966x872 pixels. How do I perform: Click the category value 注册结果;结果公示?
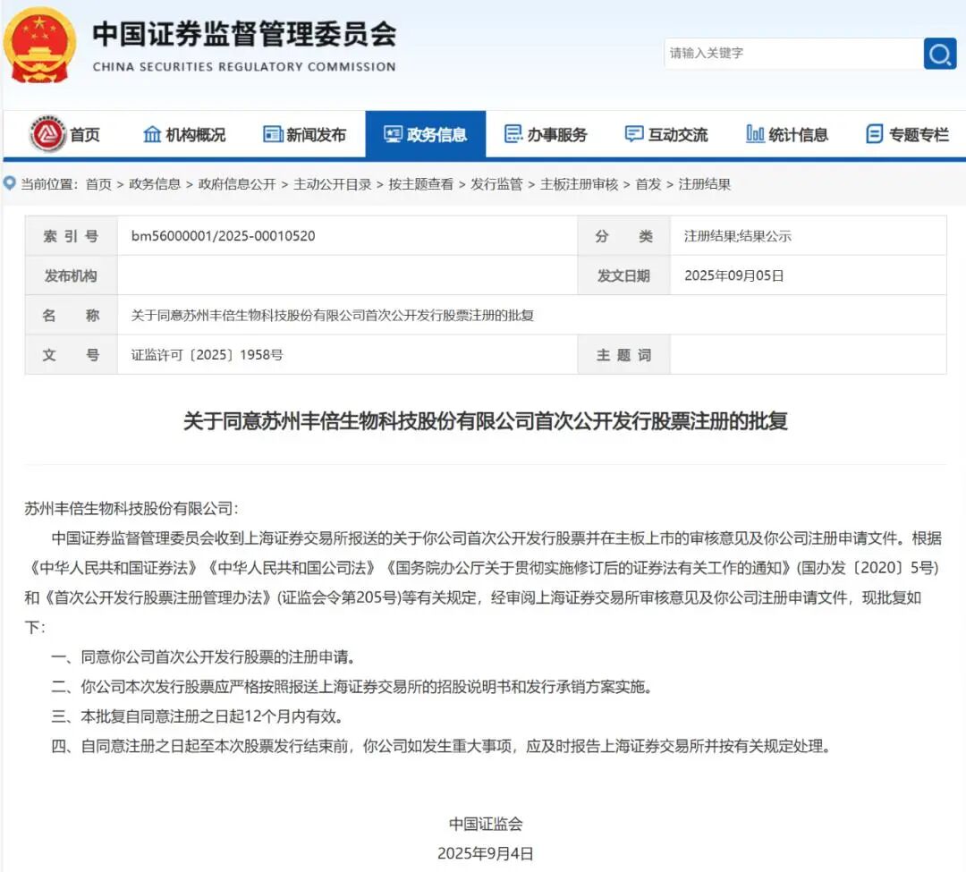(737, 236)
